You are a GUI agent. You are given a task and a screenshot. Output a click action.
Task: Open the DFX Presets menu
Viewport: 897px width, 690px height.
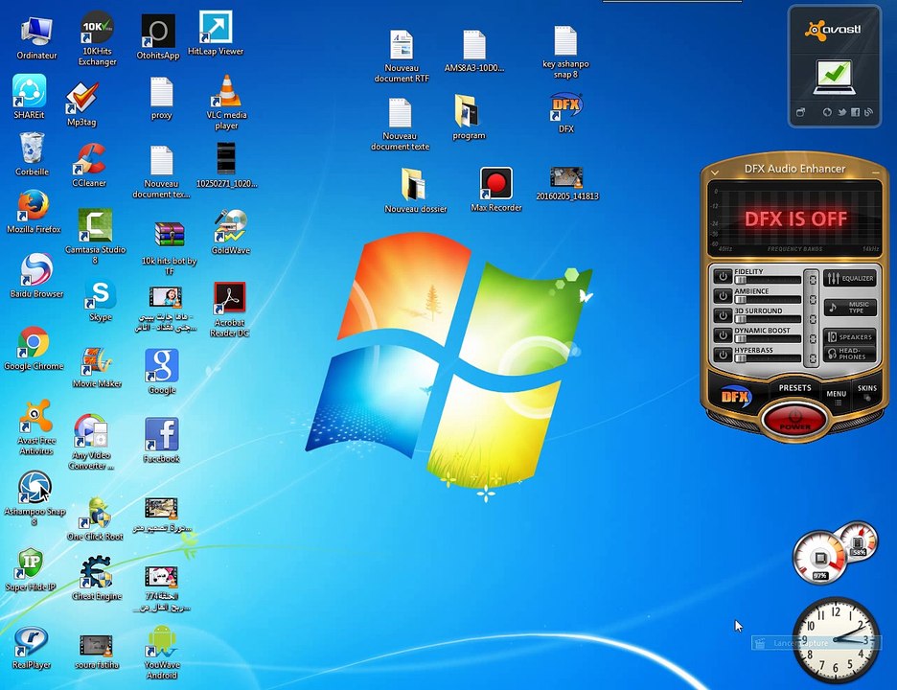(x=794, y=388)
